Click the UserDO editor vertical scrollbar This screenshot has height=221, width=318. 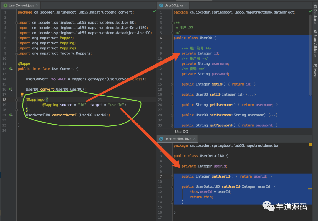(x=310, y=55)
